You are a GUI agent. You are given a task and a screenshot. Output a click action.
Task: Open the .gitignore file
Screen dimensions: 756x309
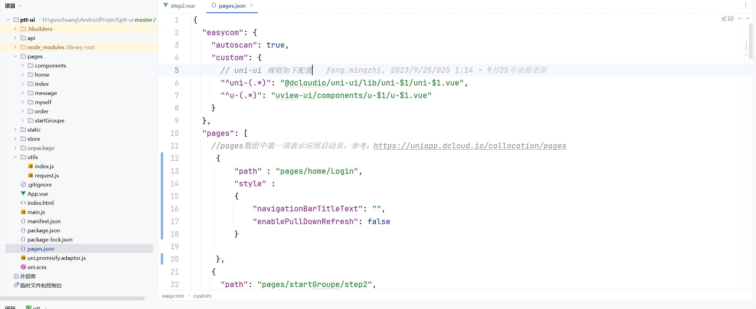39,184
